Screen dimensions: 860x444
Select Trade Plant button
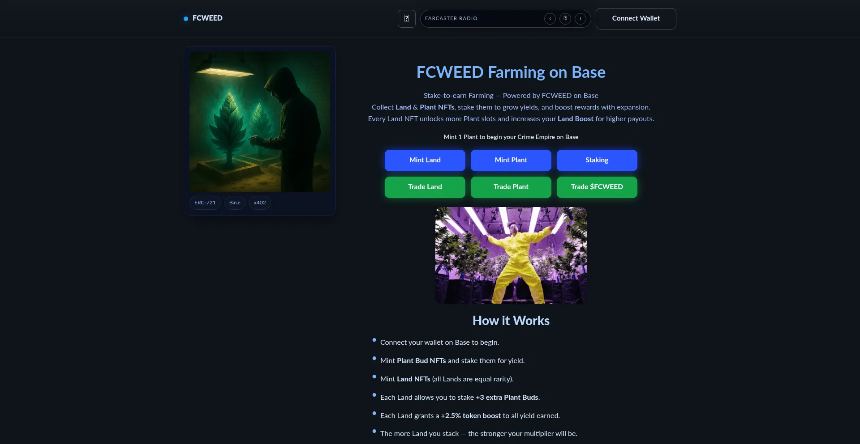[511, 187]
